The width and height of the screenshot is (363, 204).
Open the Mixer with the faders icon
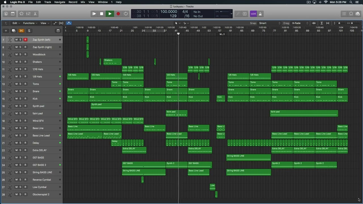click(x=28, y=14)
